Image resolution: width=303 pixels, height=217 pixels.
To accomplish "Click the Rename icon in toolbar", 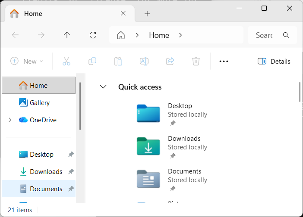I will (x=144, y=61).
